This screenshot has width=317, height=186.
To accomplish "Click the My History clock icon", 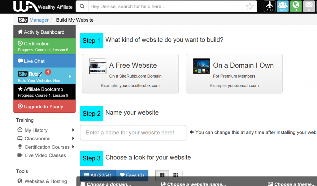I will coord(20,130).
